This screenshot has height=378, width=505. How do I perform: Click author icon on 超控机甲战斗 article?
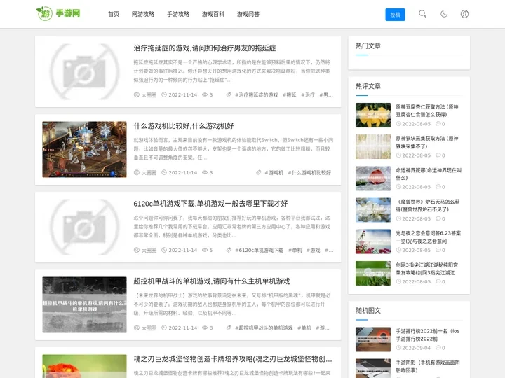click(137, 328)
